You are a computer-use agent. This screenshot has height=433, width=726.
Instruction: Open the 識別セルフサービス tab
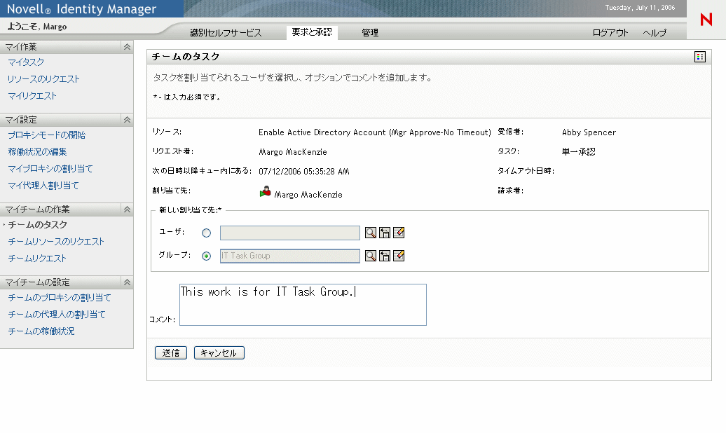tap(226, 32)
